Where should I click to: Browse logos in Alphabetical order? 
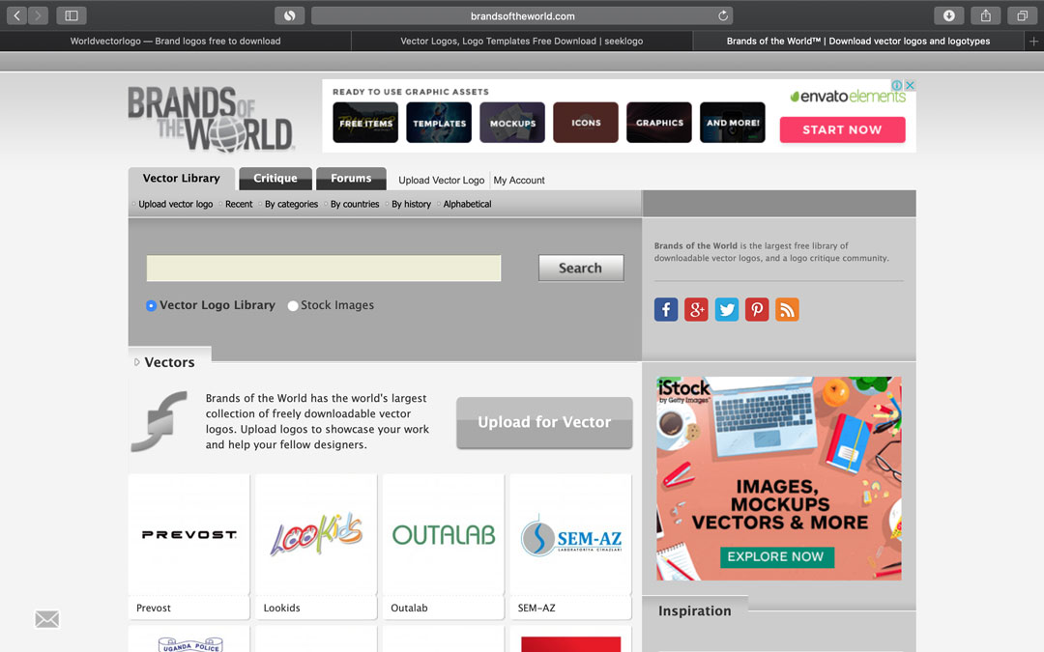point(468,204)
